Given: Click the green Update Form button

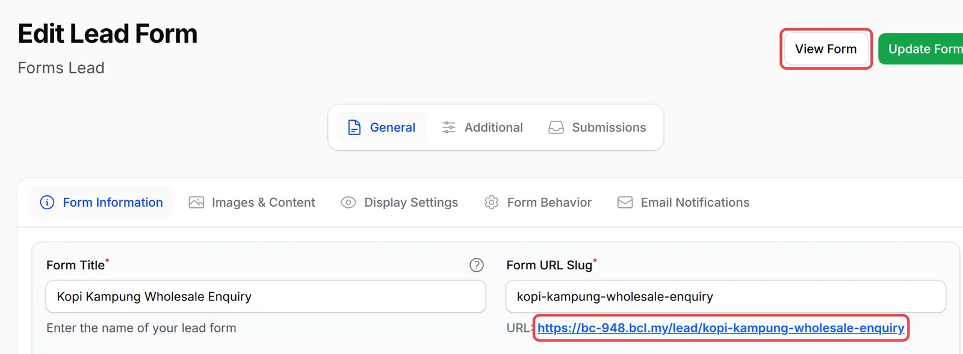Looking at the screenshot, I should point(921,49).
